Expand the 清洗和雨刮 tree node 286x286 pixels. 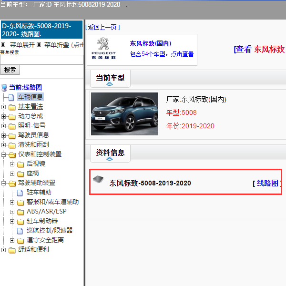pyautogui.click(x=3, y=145)
